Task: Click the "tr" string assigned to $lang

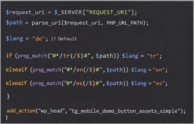Action: point(153,55)
